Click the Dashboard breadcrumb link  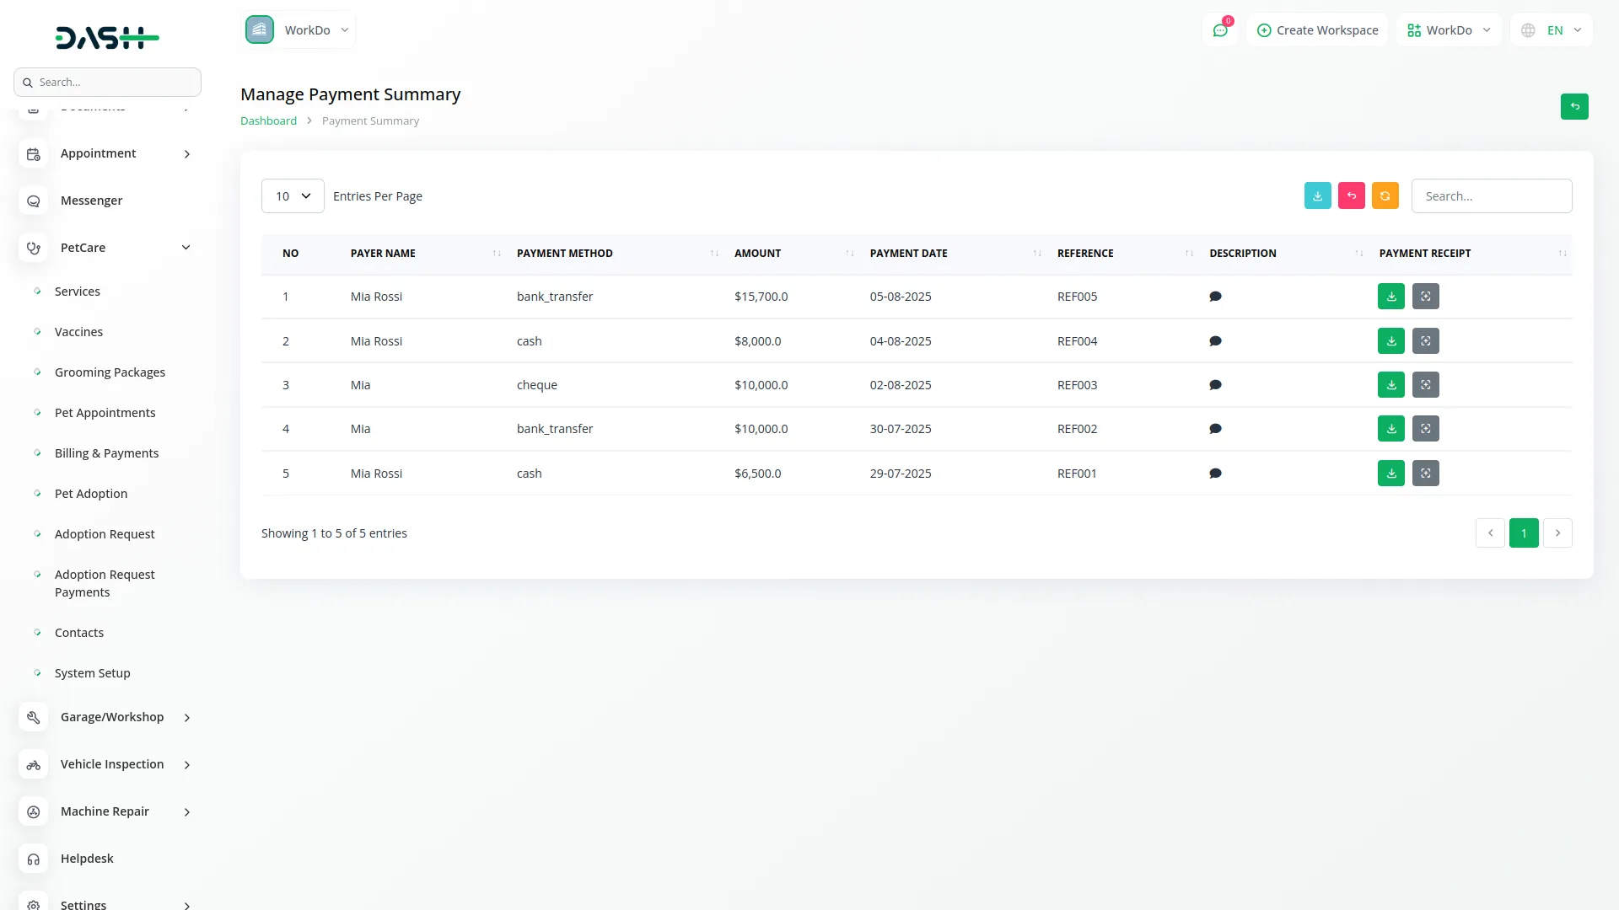pyautogui.click(x=268, y=120)
